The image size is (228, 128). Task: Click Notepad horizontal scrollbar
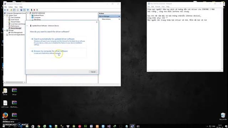tap(184, 70)
